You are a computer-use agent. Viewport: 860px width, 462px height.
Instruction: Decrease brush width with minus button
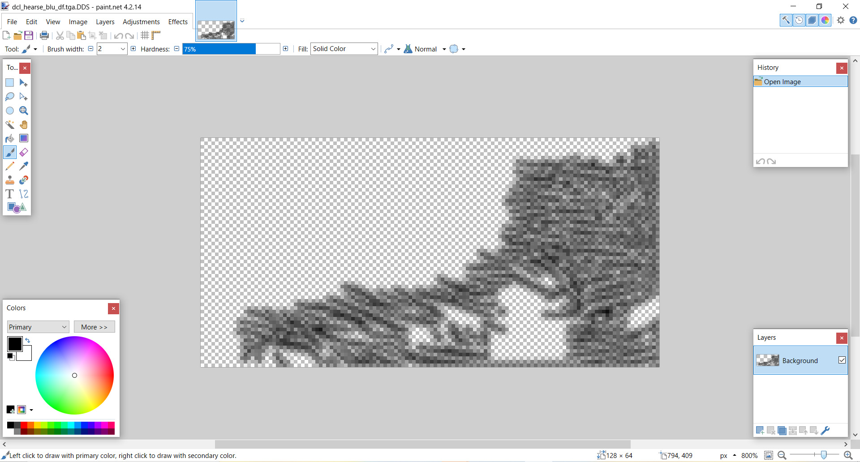coord(90,49)
